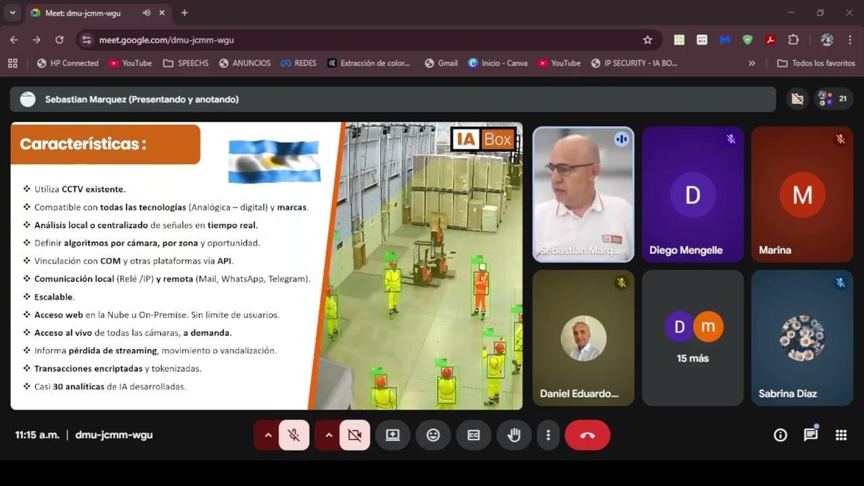This screenshot has width=864, height=486.
Task: Toggle closed captions
Action: click(474, 435)
